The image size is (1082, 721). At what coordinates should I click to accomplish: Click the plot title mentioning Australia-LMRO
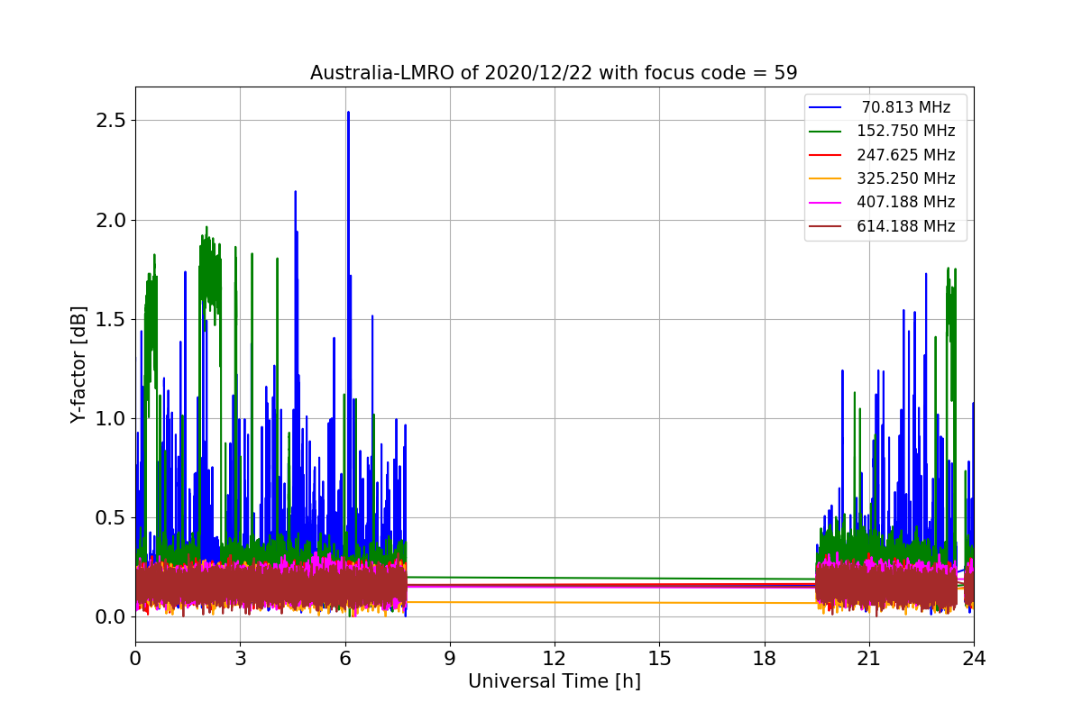coord(554,73)
